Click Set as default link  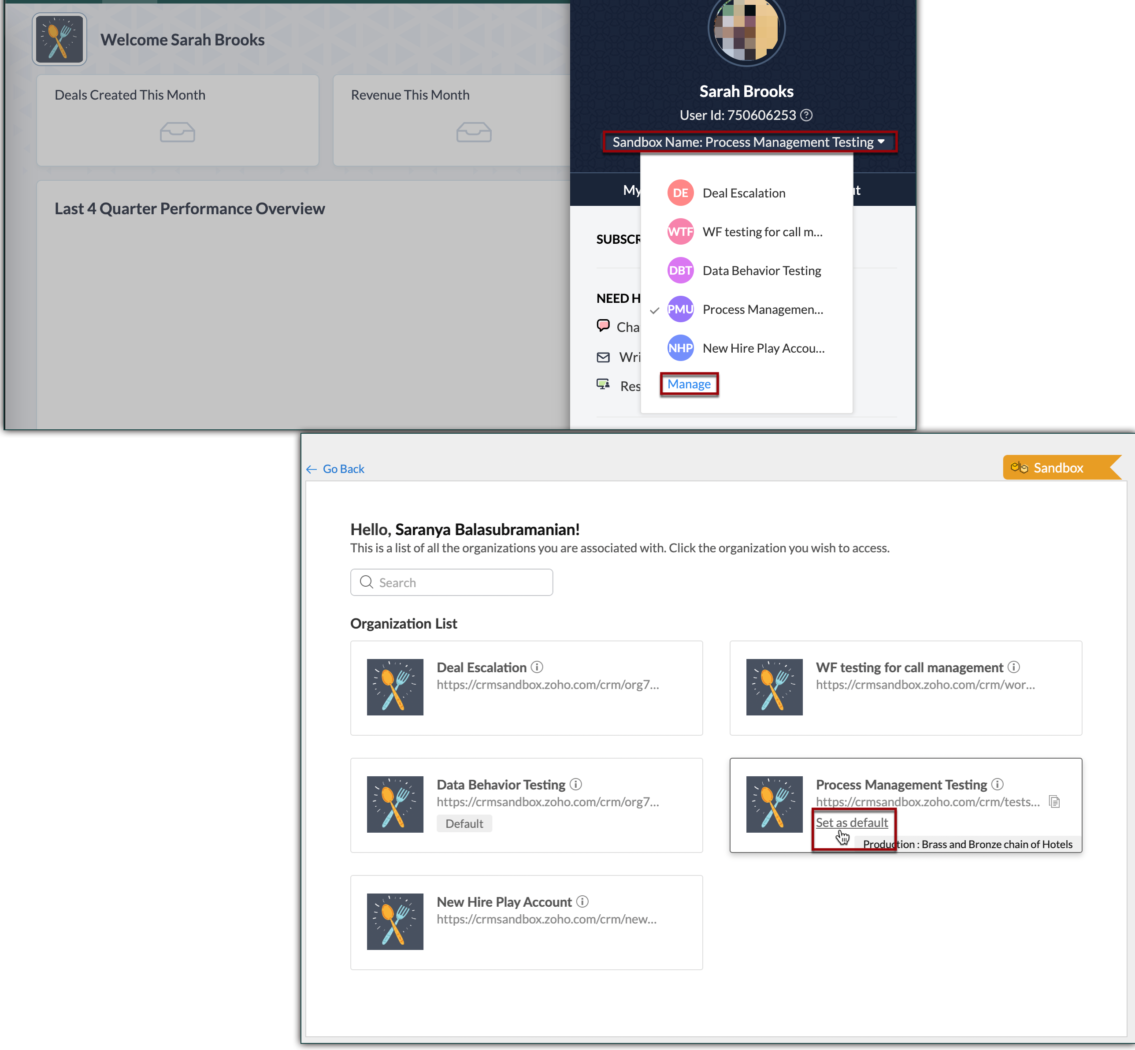pyautogui.click(x=851, y=822)
